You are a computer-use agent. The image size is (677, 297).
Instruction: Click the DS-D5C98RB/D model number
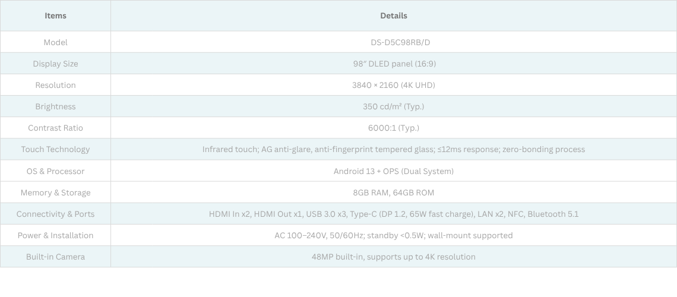(393, 42)
